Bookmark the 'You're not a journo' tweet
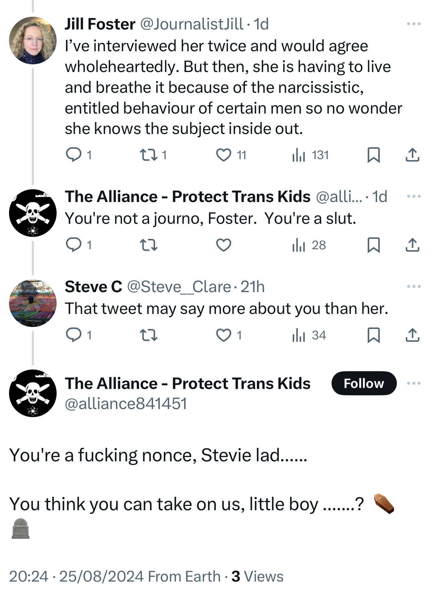 373,245
